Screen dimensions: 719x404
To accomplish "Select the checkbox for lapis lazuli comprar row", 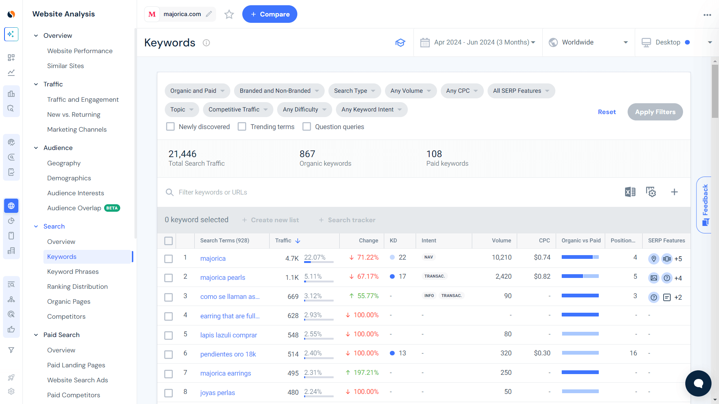I will [x=169, y=336].
